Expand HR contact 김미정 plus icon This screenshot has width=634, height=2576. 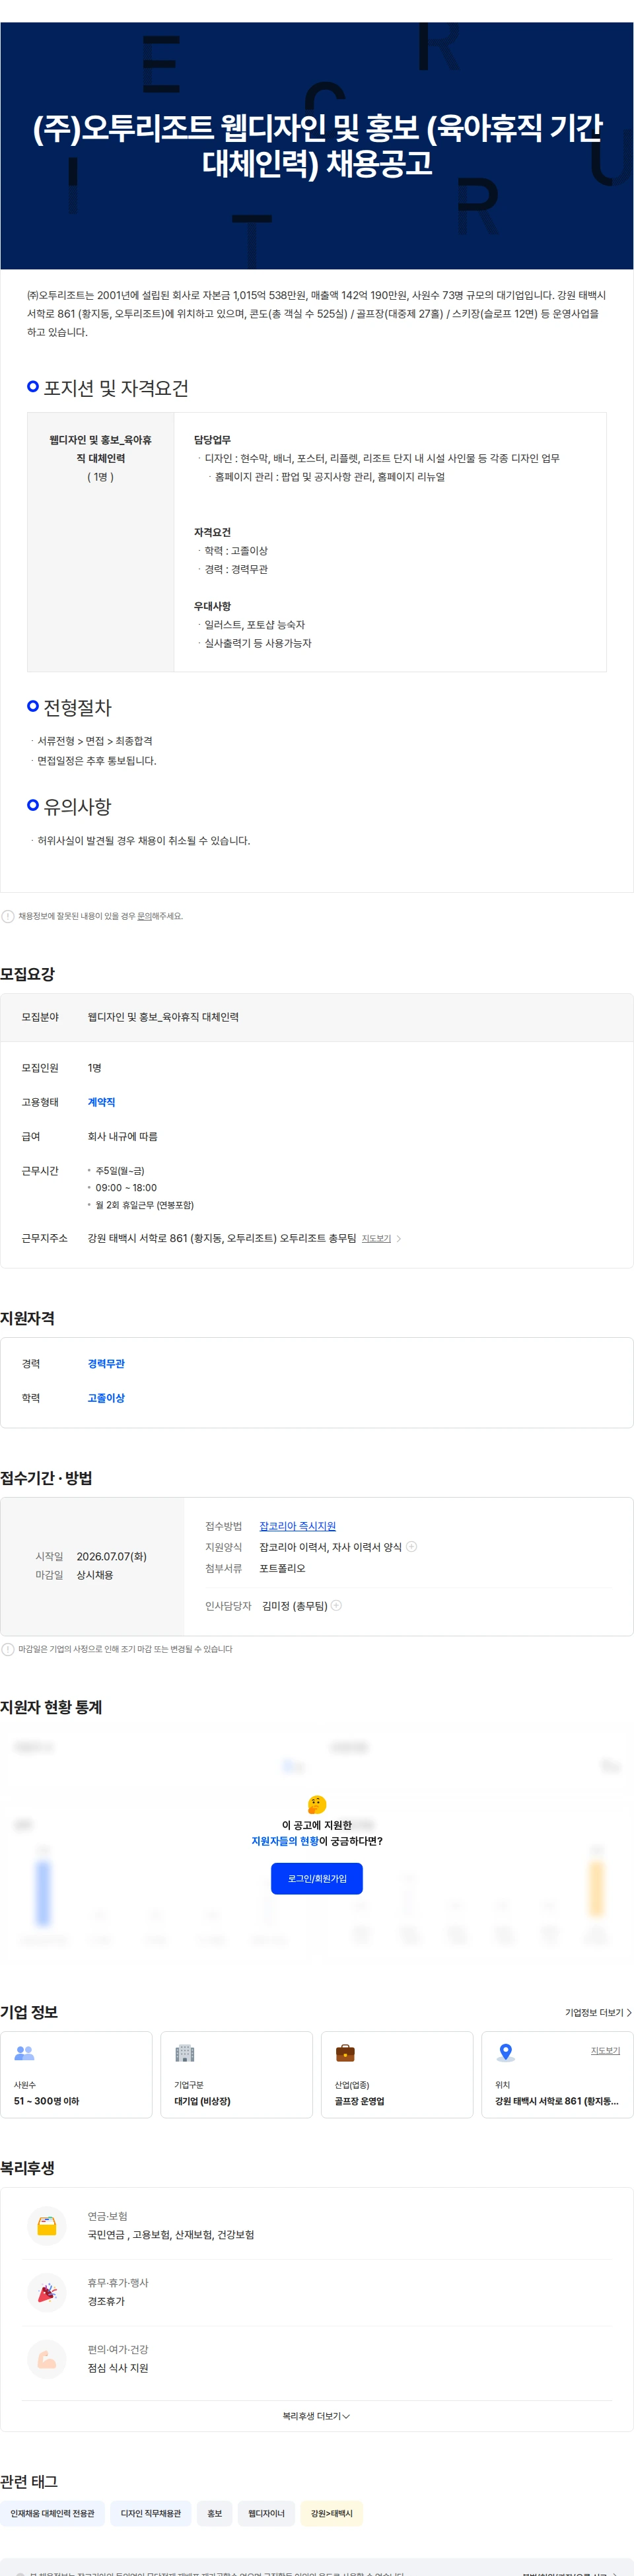(336, 1605)
